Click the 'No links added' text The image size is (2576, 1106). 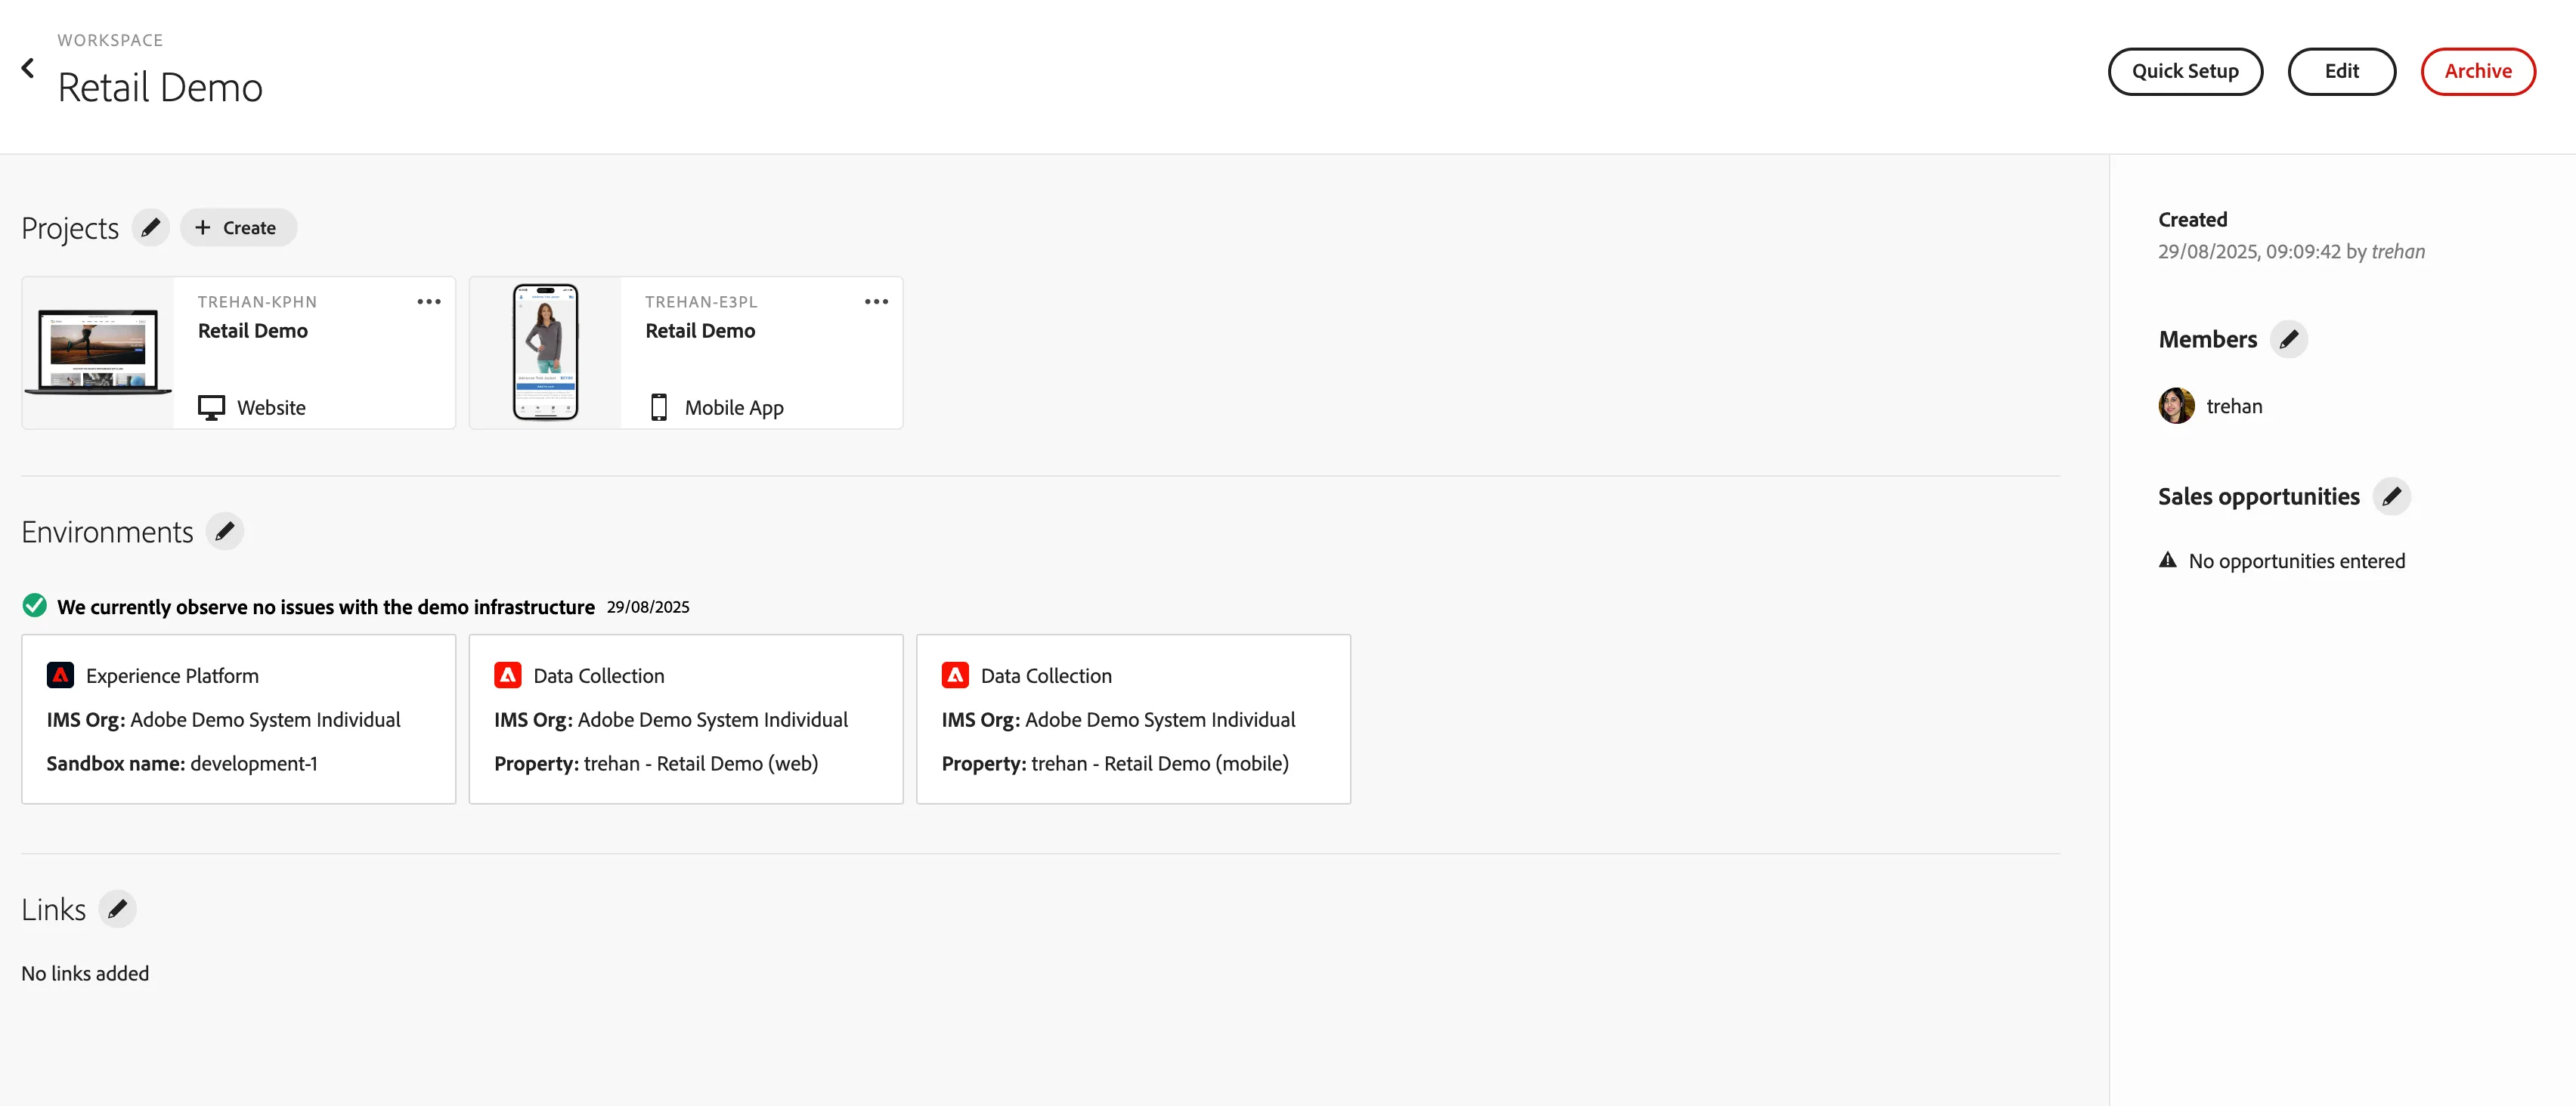pos(85,973)
